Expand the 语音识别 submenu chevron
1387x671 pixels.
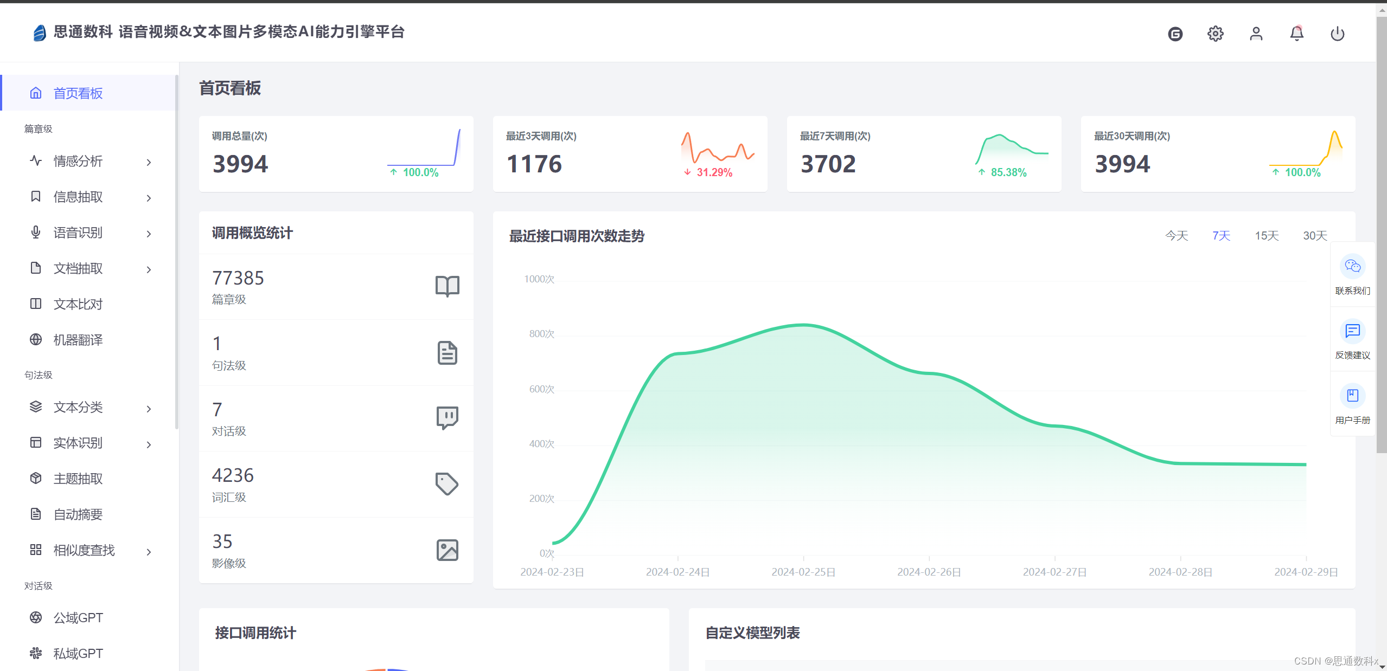(149, 234)
